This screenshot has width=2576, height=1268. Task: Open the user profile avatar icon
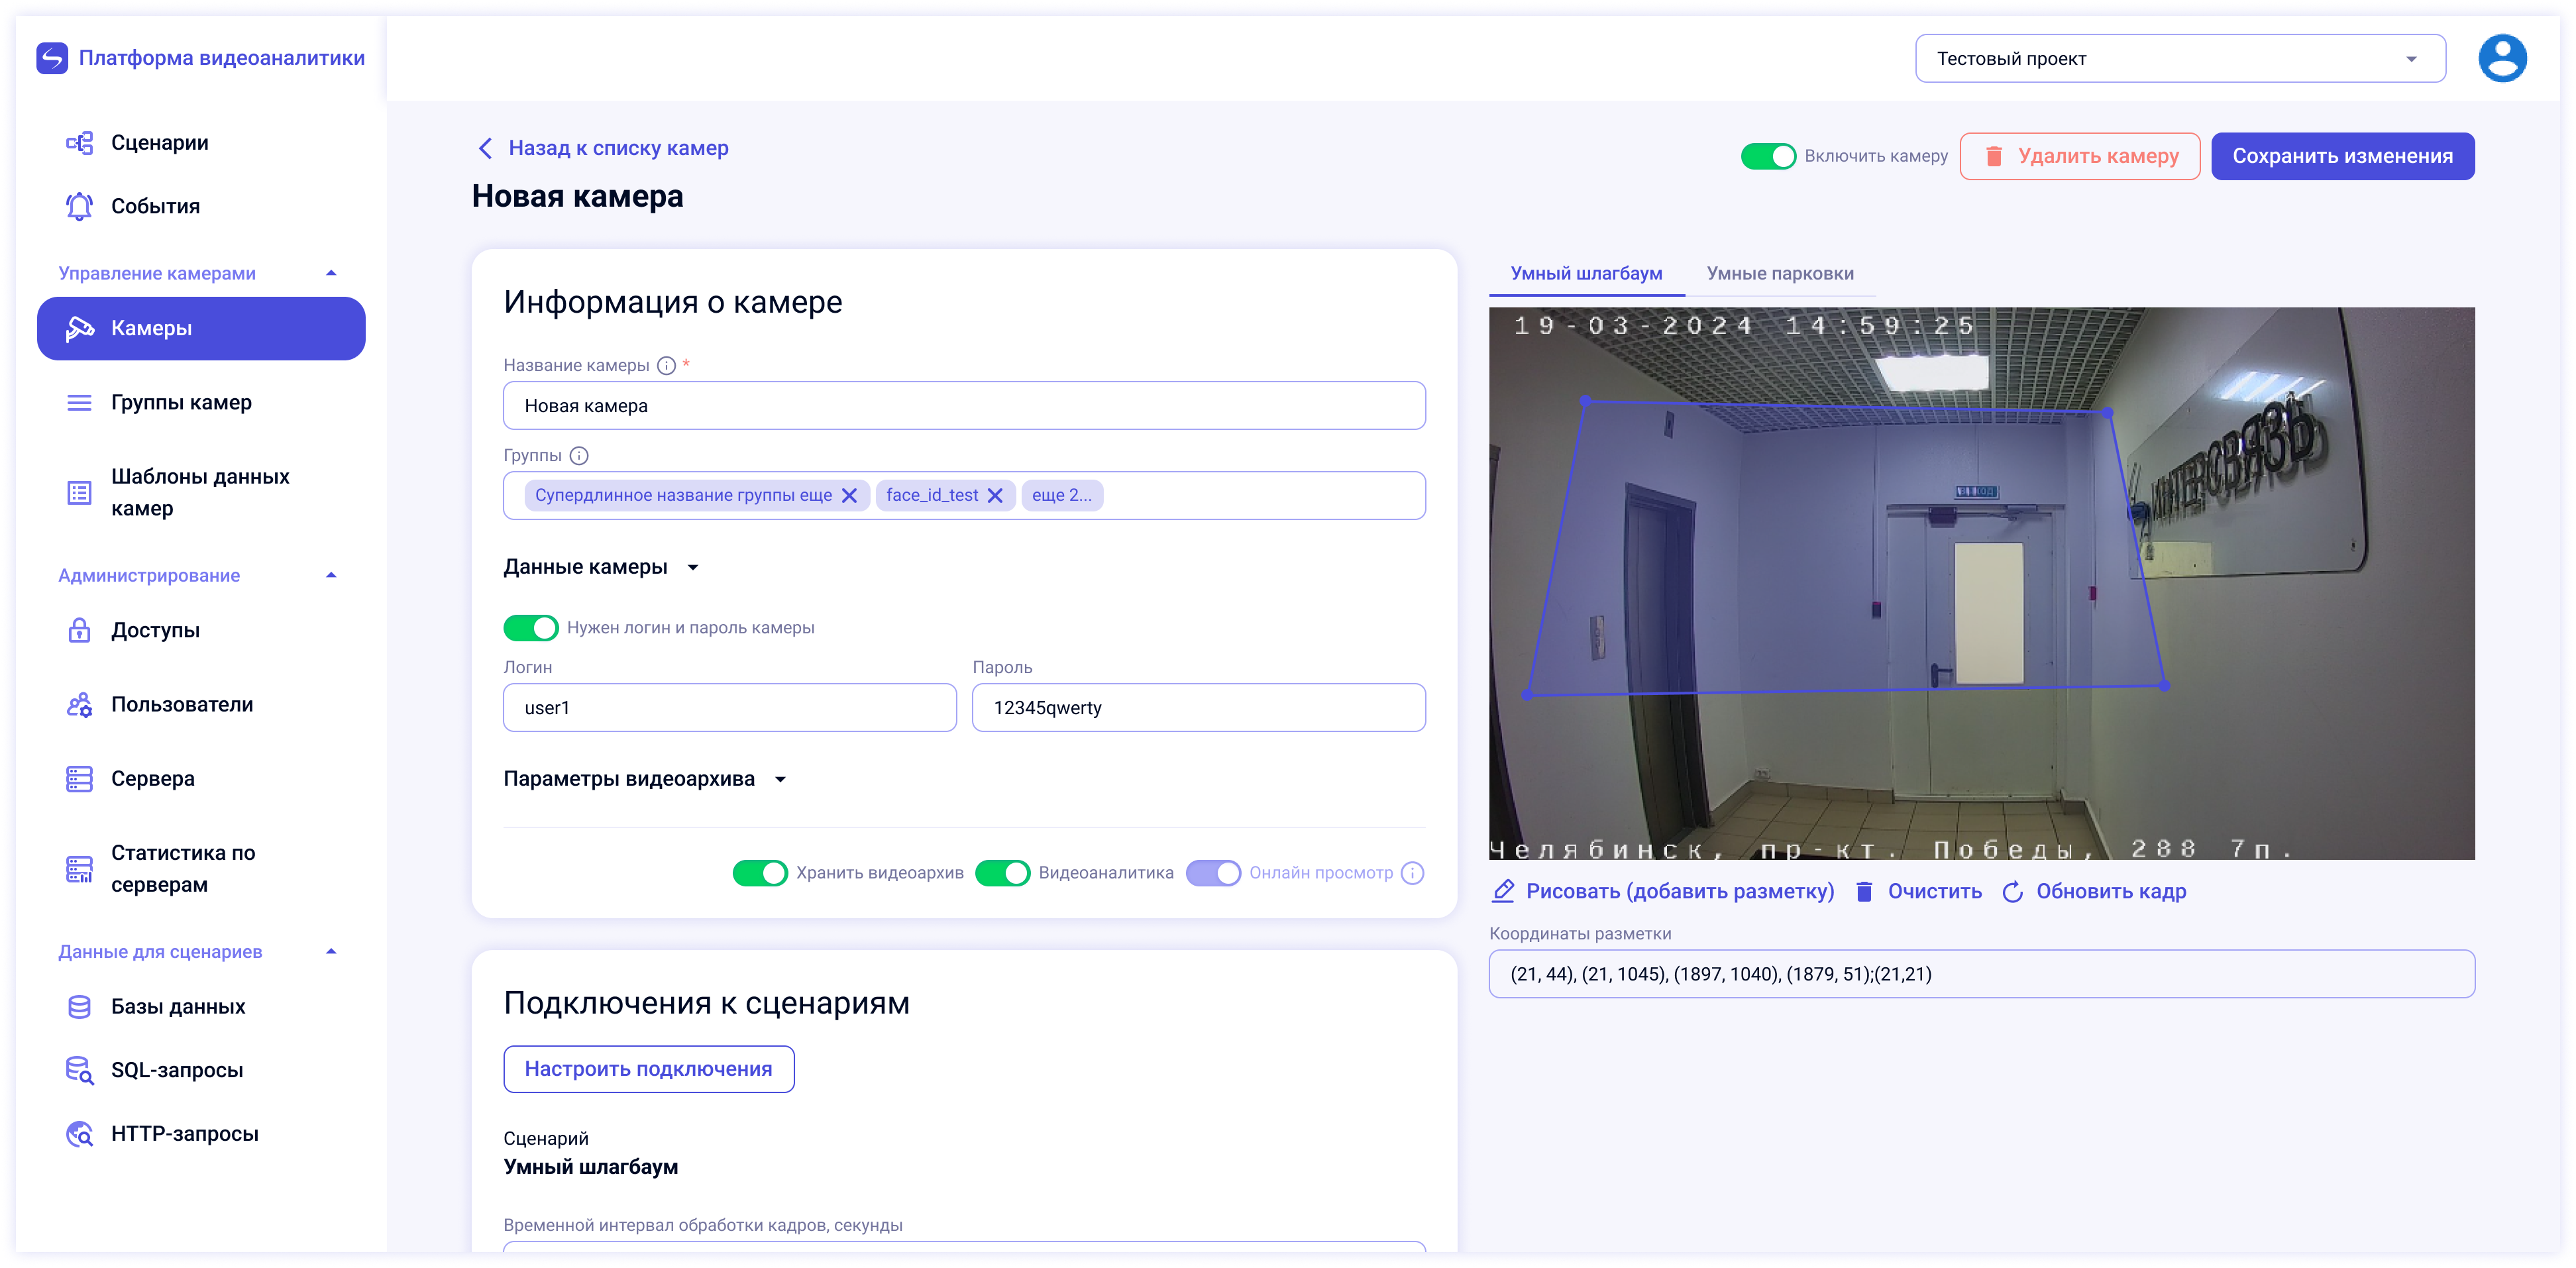[2502, 58]
